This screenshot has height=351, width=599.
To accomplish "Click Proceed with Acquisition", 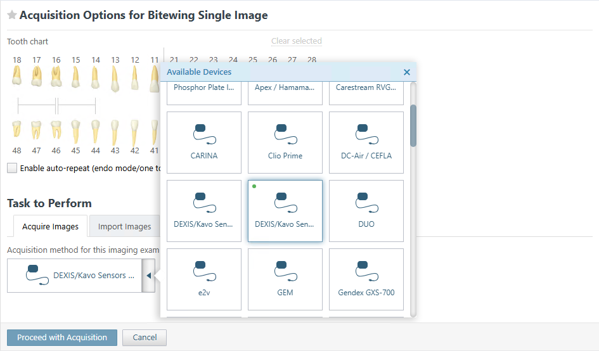I will pyautogui.click(x=62, y=337).
